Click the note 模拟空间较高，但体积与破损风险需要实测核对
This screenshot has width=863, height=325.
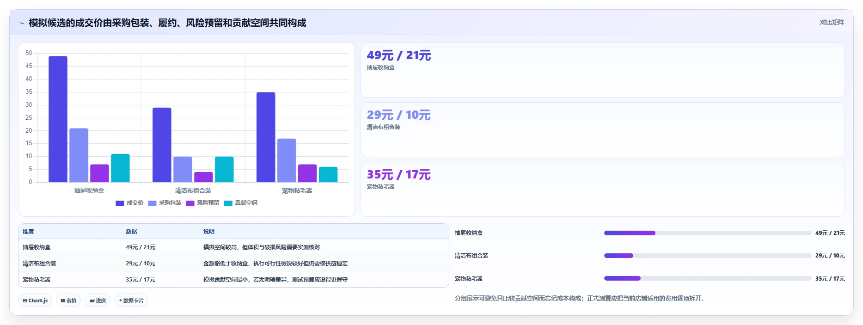click(262, 247)
